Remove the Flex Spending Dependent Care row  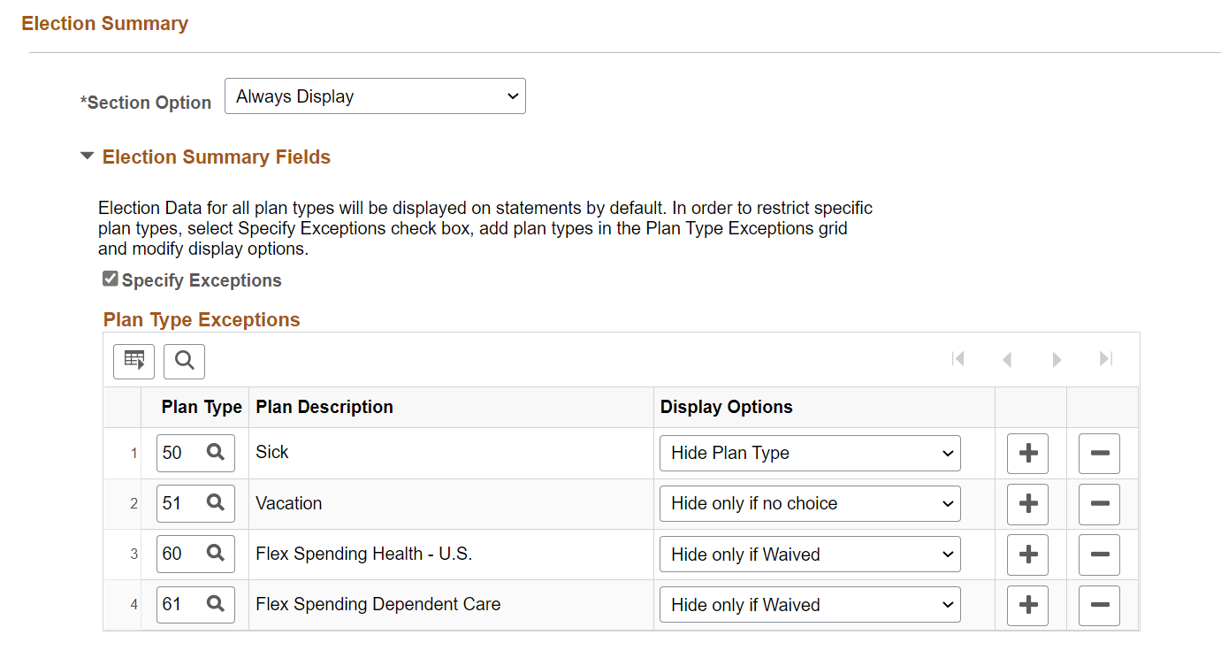(x=1099, y=606)
